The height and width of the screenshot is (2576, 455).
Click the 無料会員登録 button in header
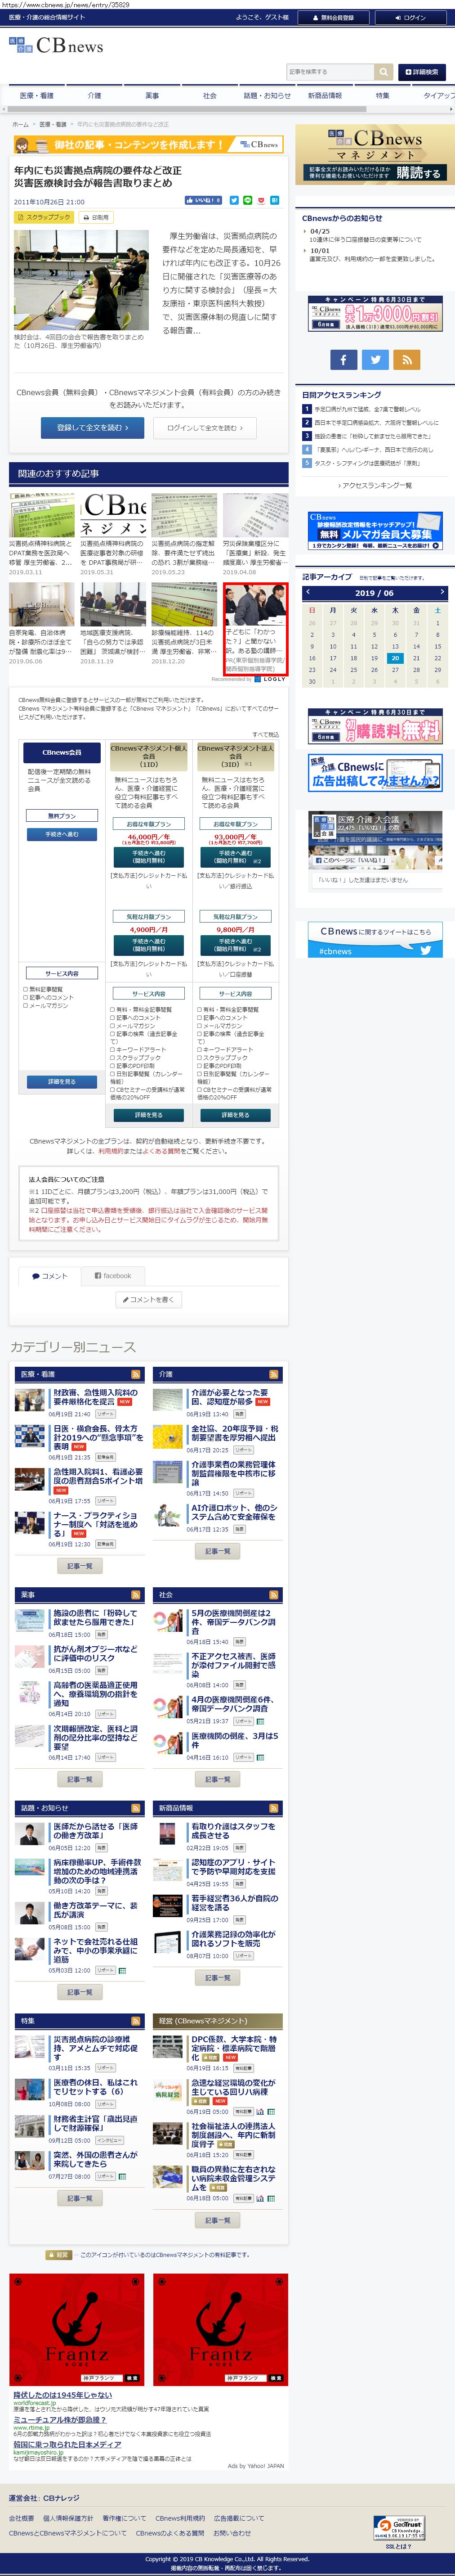[333, 18]
